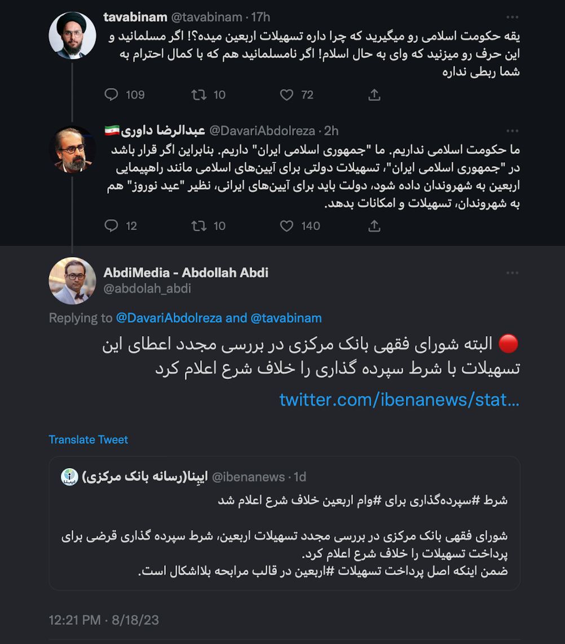Share the DavariAbdolreza tweet

pyautogui.click(x=374, y=226)
